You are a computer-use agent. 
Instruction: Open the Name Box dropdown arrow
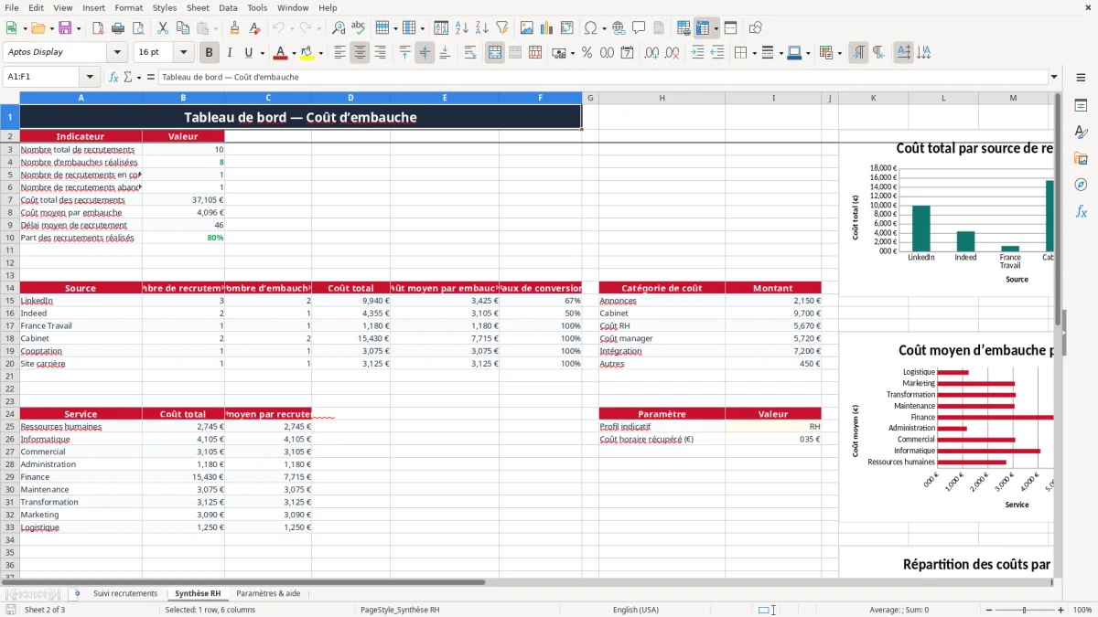[90, 77]
